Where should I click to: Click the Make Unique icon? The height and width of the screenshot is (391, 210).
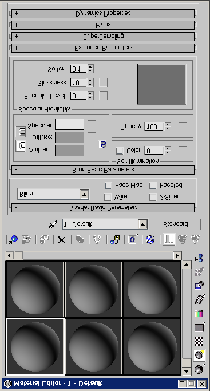click(x=97, y=240)
